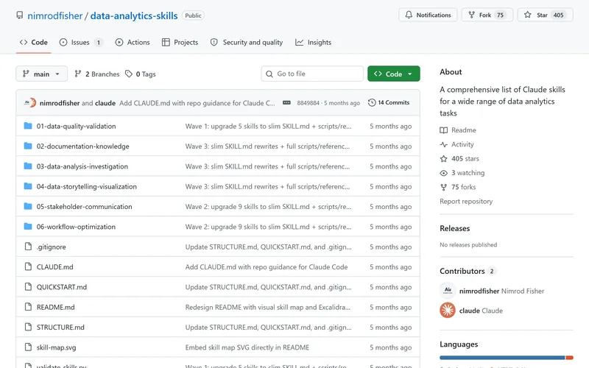Click the fork icon in Fork button

click(x=471, y=15)
